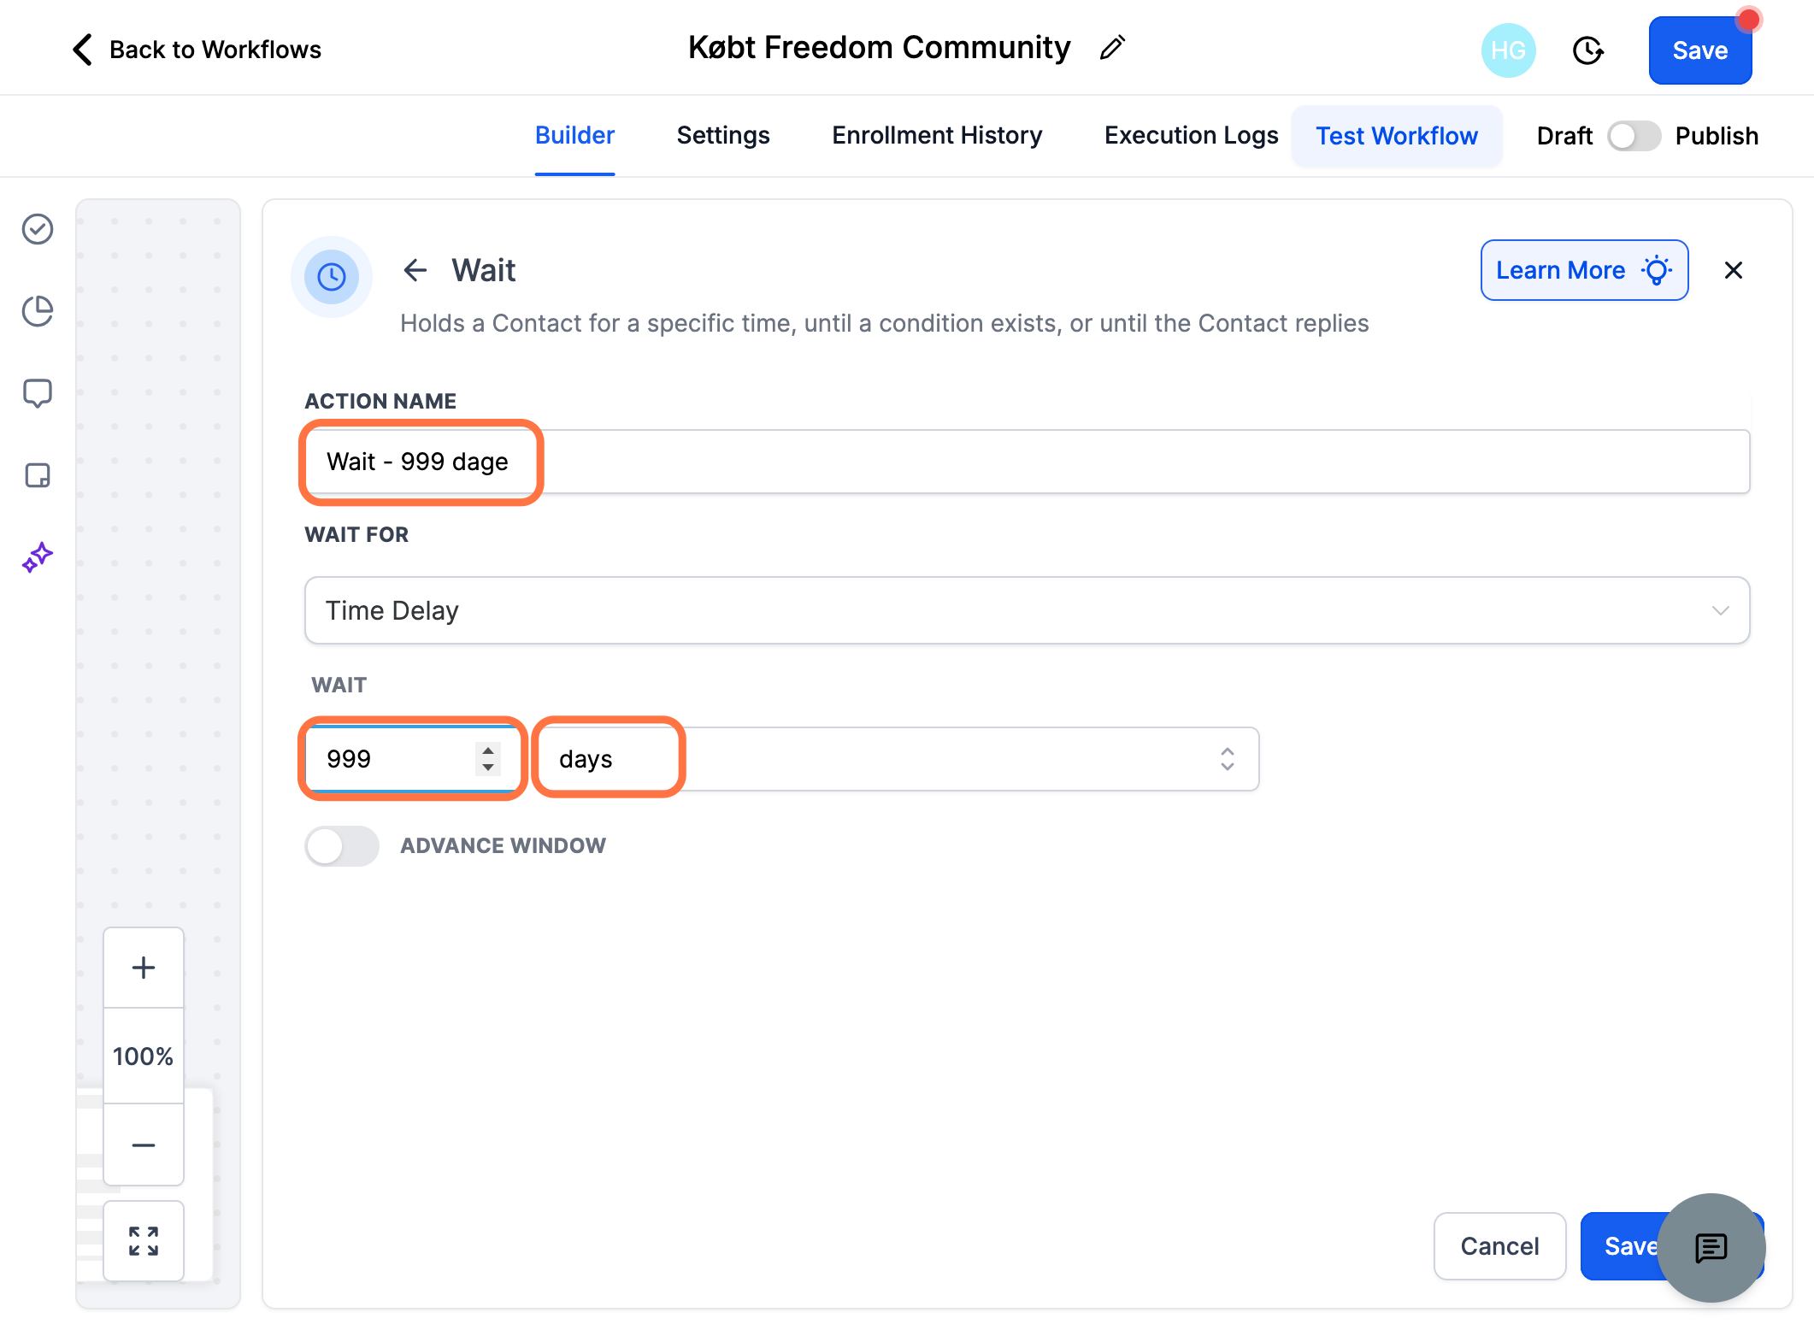The height and width of the screenshot is (1330, 1814).
Task: Increase wait value with stepper arrow
Action: [x=488, y=750]
